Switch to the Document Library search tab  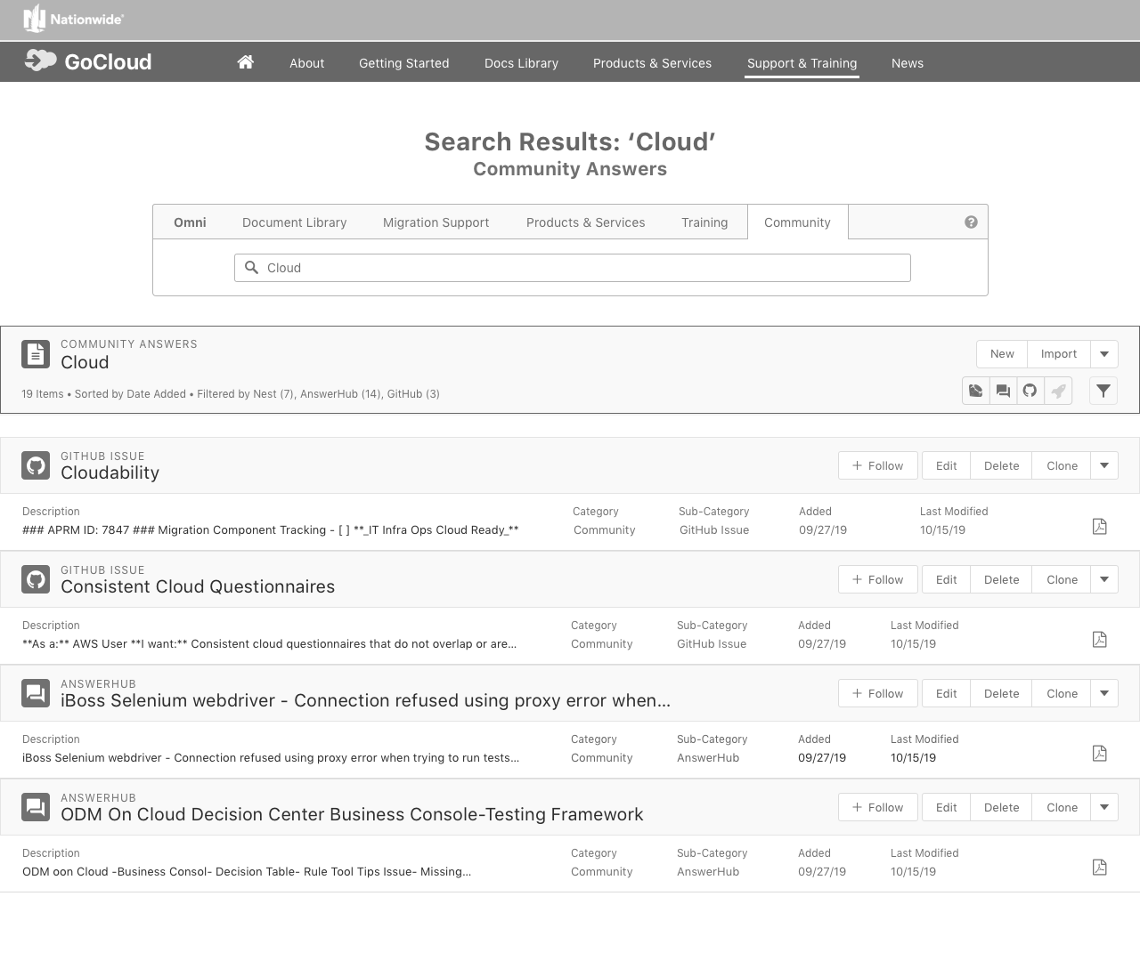pos(294,222)
